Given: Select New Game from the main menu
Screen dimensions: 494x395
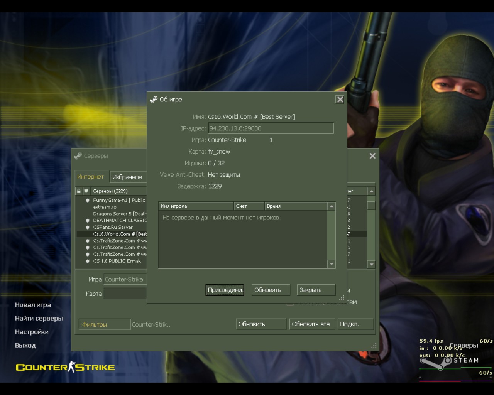Looking at the screenshot, I should 33,305.
